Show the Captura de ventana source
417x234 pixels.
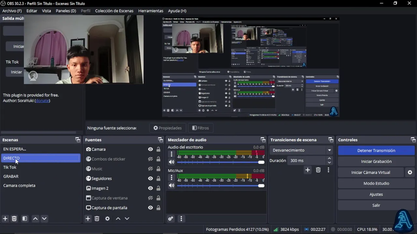pos(151,198)
